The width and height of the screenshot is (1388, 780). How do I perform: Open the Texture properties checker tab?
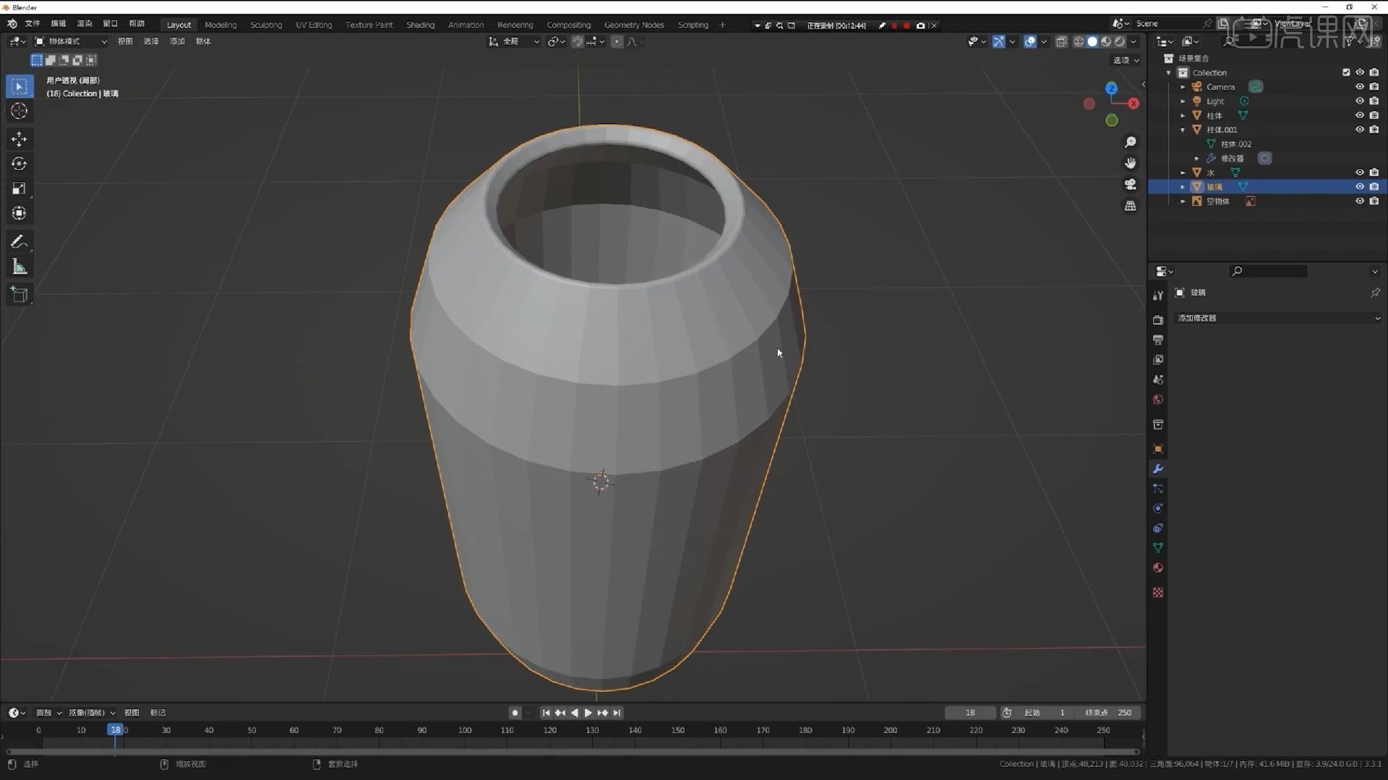point(1158,592)
